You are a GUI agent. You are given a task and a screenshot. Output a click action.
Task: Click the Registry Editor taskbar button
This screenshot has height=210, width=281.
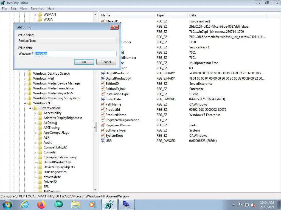point(109,205)
